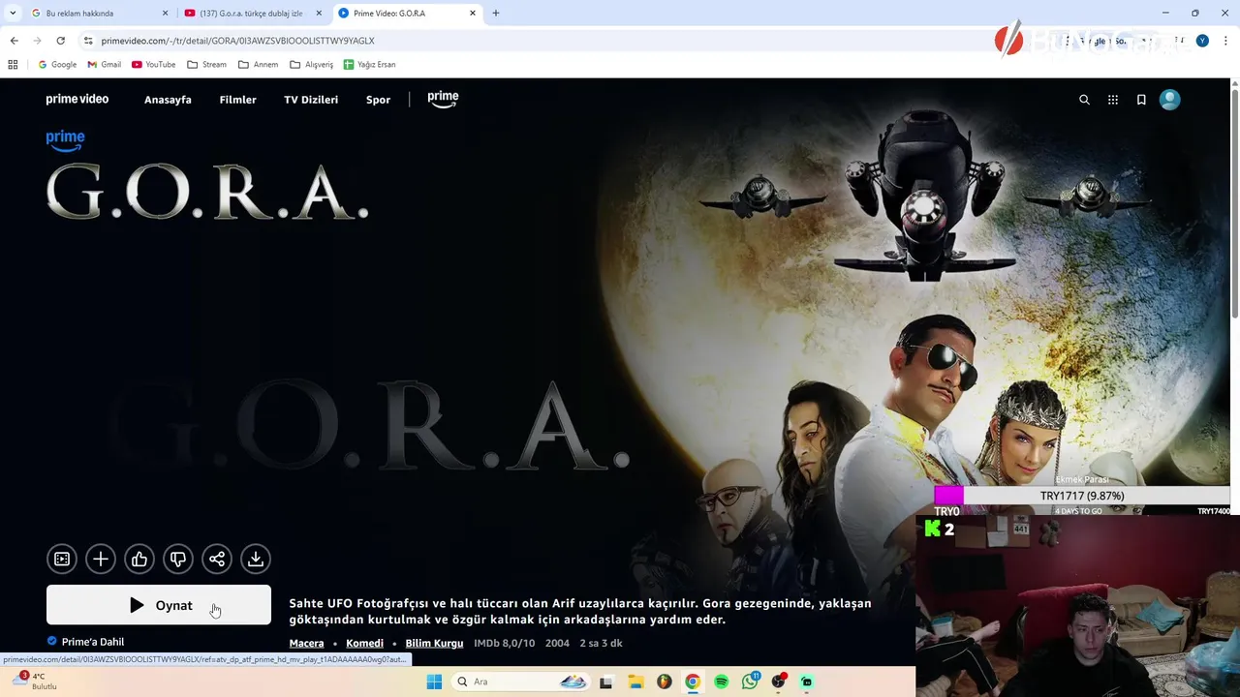1240x697 pixels.
Task: Open Anasayfa in Prime Video menu
Action: click(168, 100)
